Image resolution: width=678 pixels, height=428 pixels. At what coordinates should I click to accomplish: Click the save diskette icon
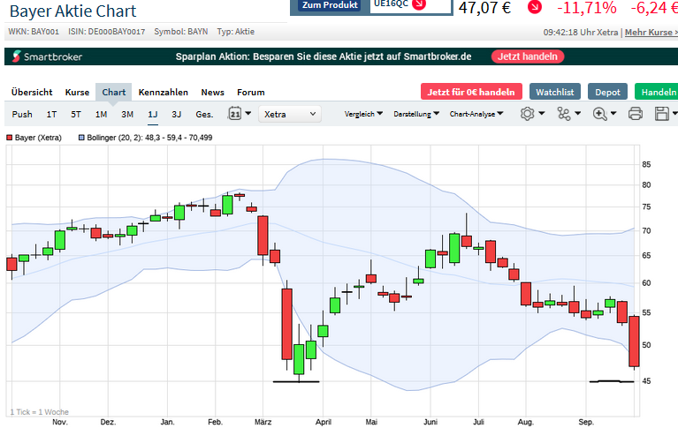661,114
